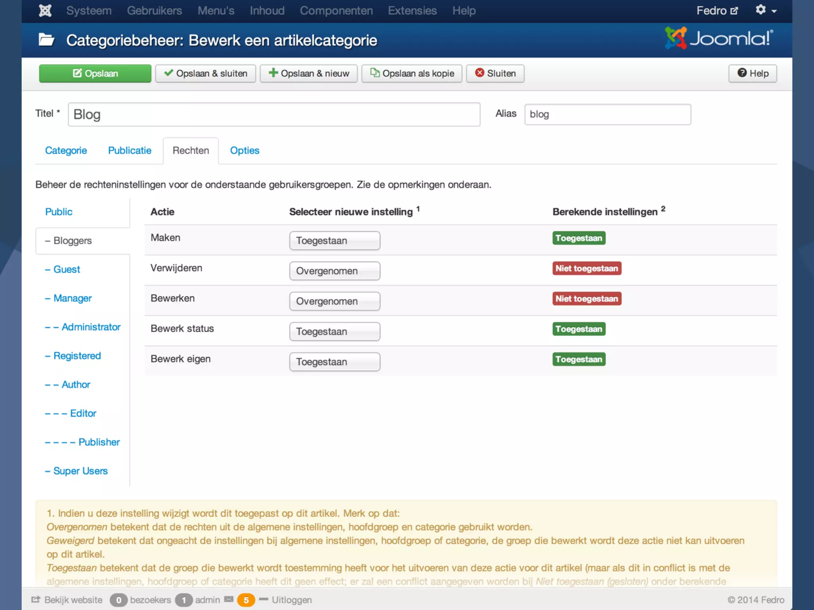Click the Joomla logo icon in top menu

pos(45,11)
